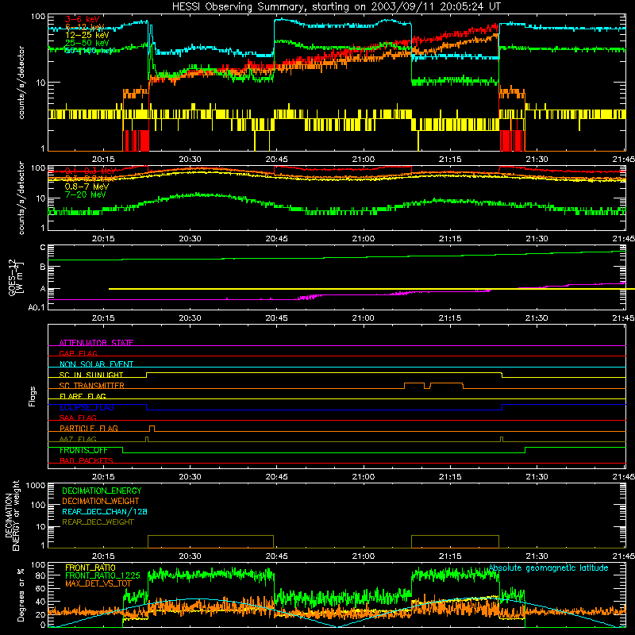Click the REAR_DEC_WEIGHT legend label
635x635 pixels.
pyautogui.click(x=98, y=522)
